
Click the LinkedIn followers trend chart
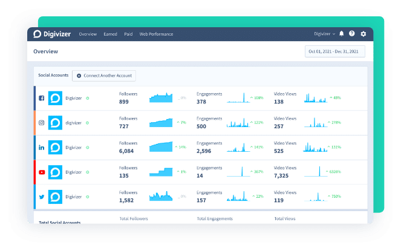pyautogui.click(x=161, y=147)
